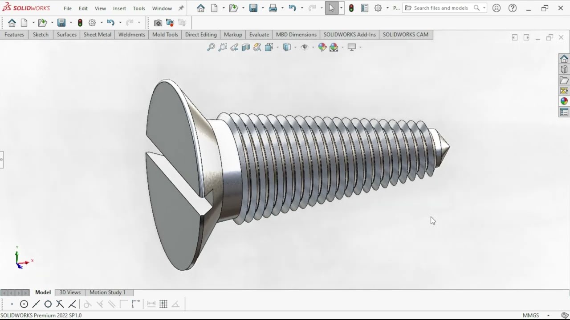Open File Properties icon in title bar
This screenshot has height=320, width=570.
(x=365, y=8)
